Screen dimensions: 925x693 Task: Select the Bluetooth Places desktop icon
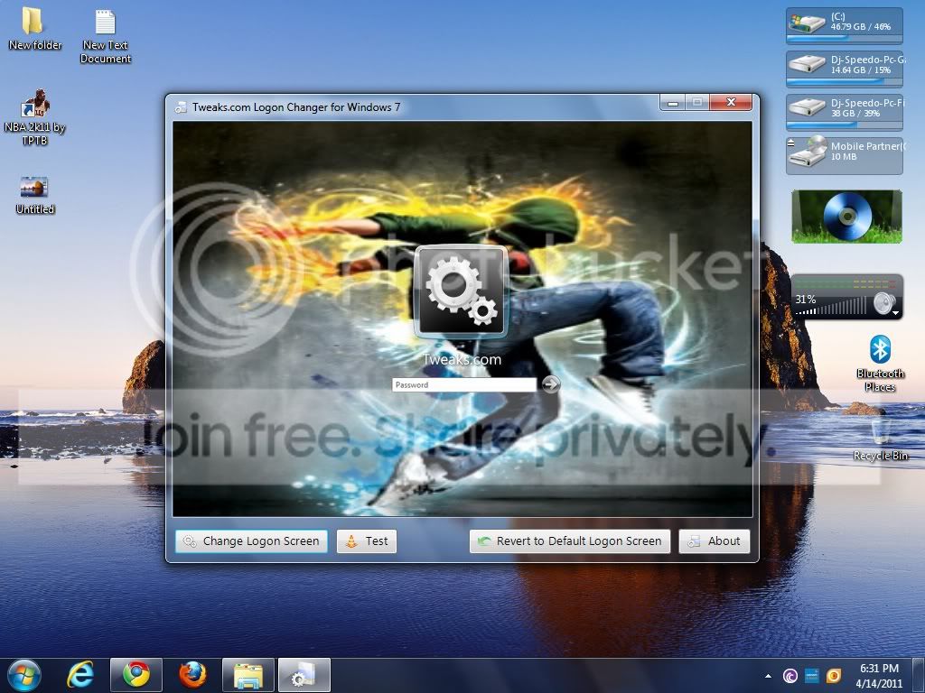point(880,365)
